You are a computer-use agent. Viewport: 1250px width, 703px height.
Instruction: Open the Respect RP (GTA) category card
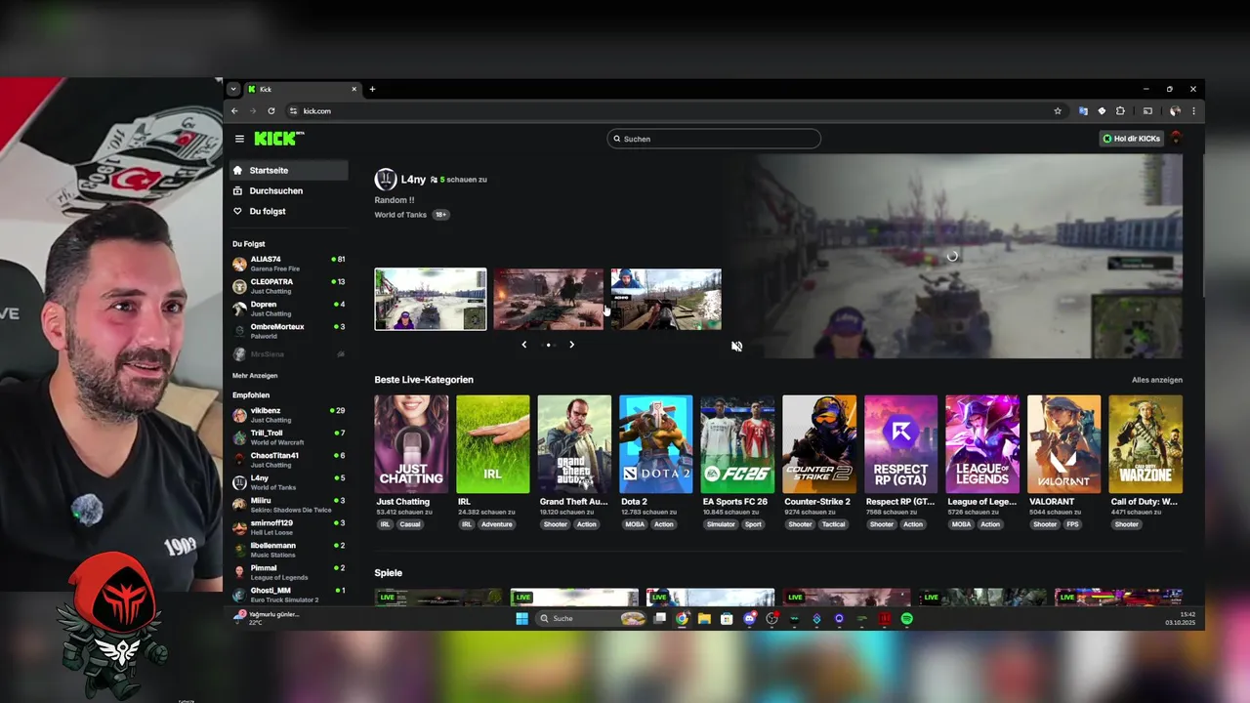point(900,444)
